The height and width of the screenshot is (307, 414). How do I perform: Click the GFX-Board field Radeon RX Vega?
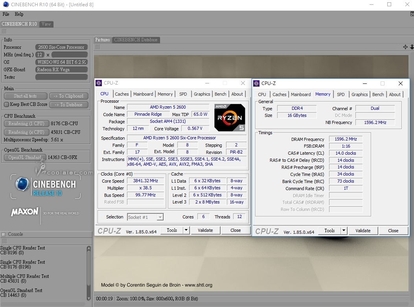point(61,70)
